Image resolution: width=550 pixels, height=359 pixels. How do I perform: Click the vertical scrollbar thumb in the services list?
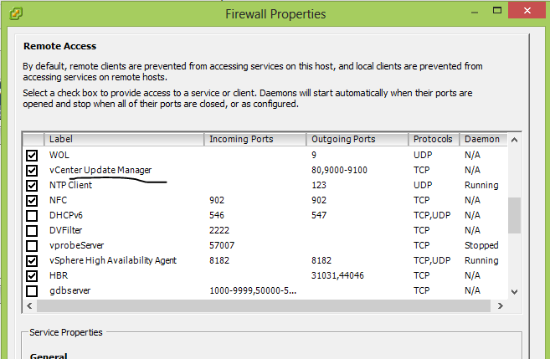(514, 216)
